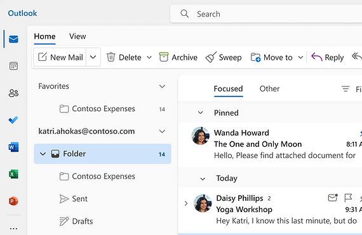The width and height of the screenshot is (362, 235).
Task: Click the Sweep broom icon
Action: tap(211, 57)
